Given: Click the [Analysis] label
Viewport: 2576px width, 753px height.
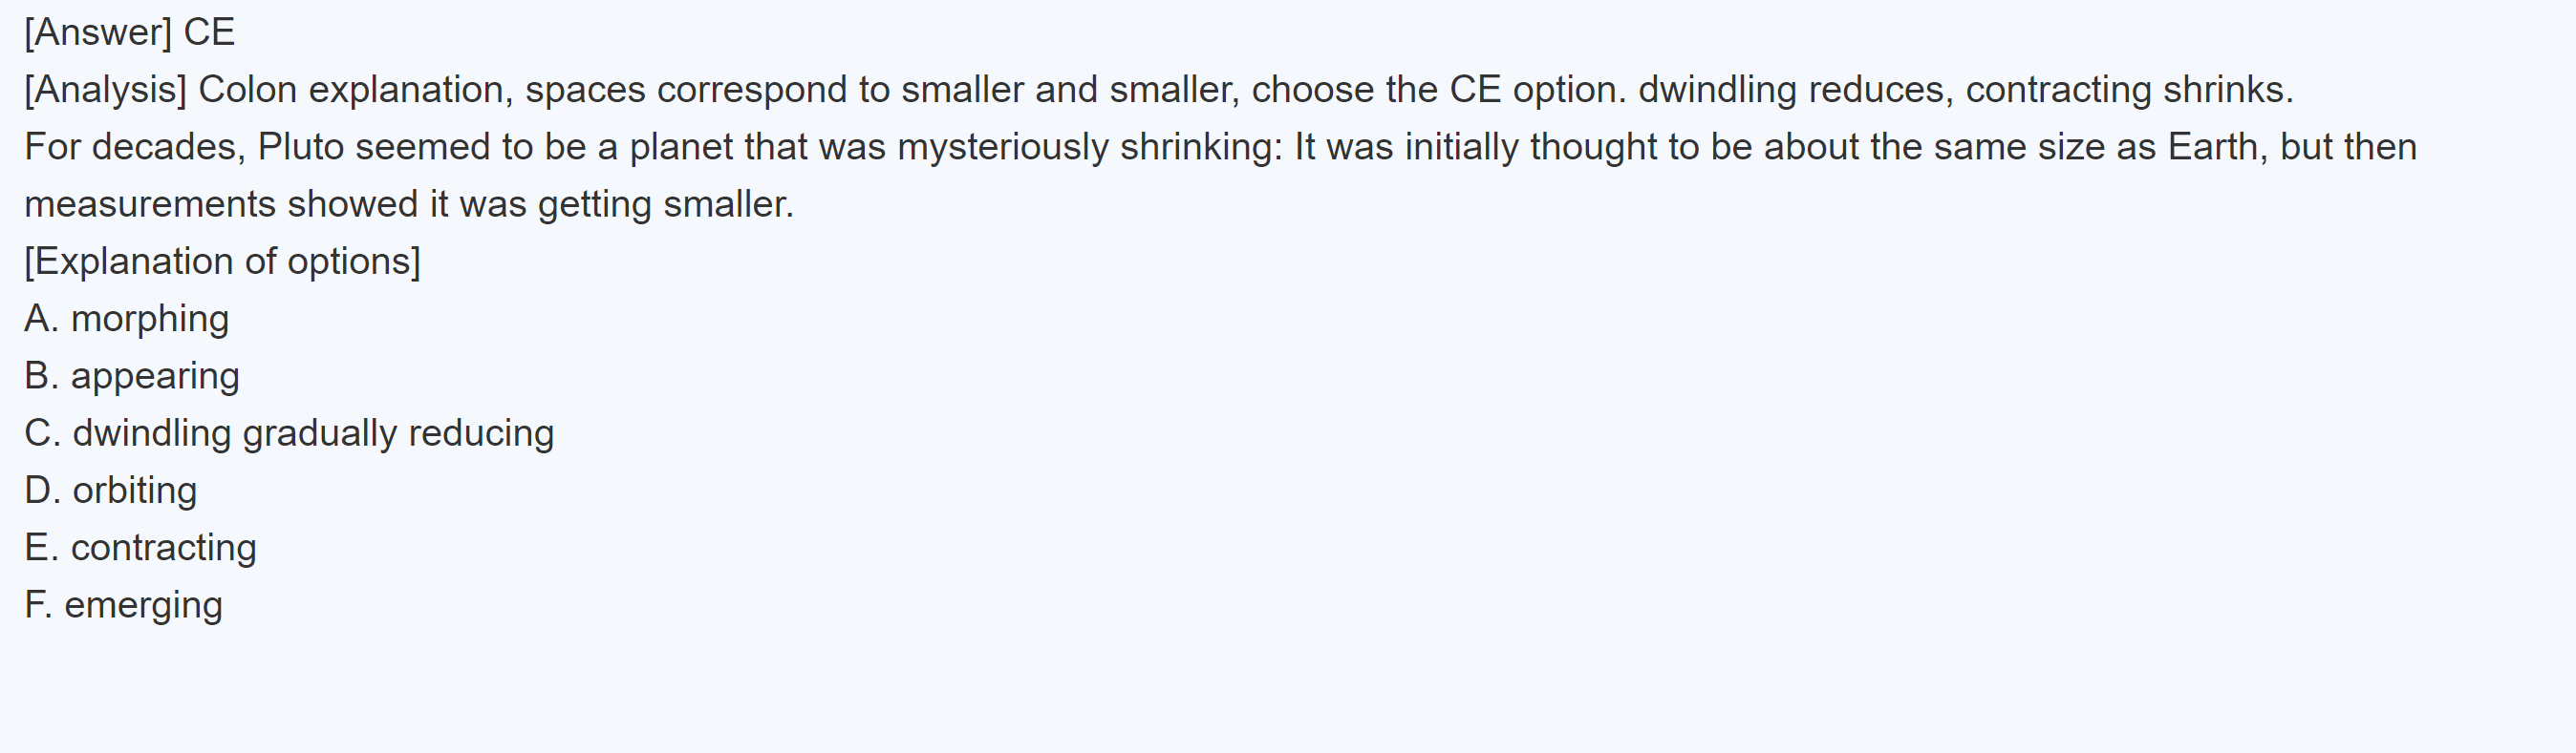Looking at the screenshot, I should click(105, 90).
